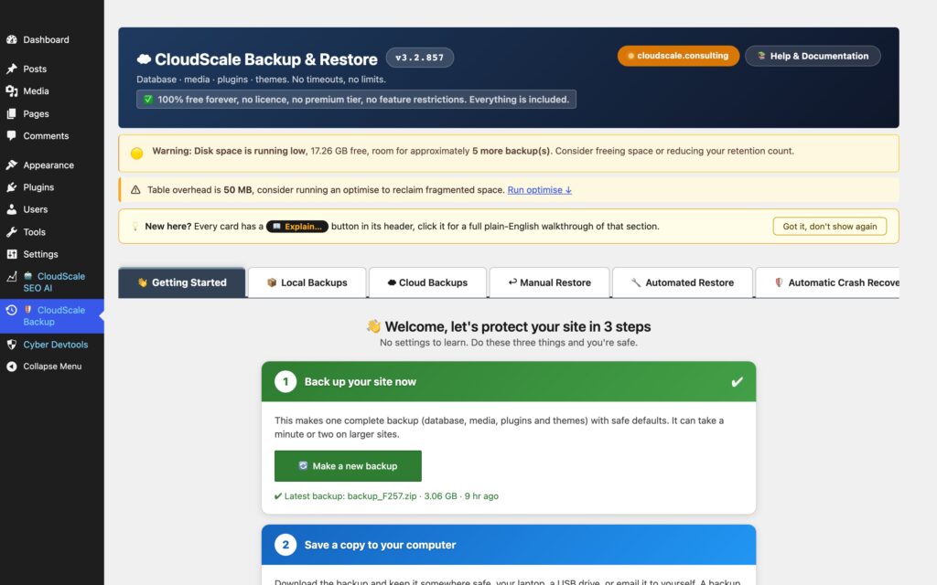
Task: Click the Welcome, let's protect your site heading
Action: coord(509,326)
